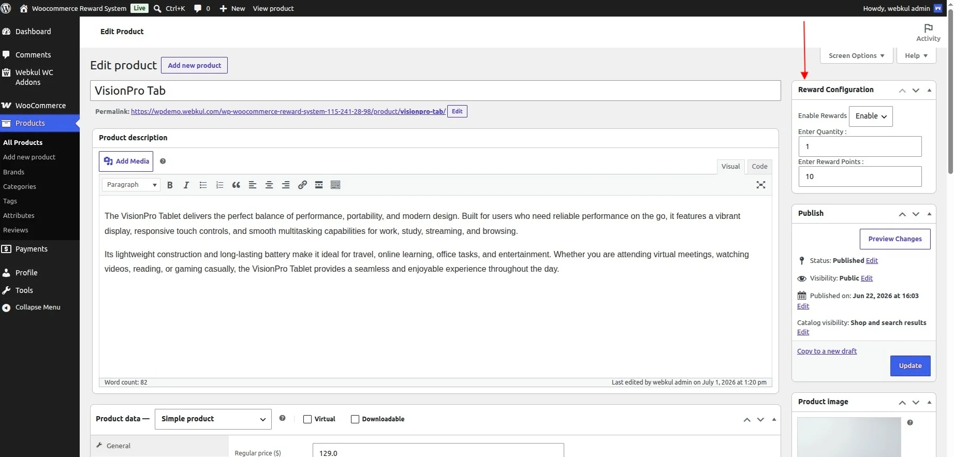This screenshot has height=457, width=954.
Task: Enable distraction-free fullscreen editor mode
Action: 761,185
